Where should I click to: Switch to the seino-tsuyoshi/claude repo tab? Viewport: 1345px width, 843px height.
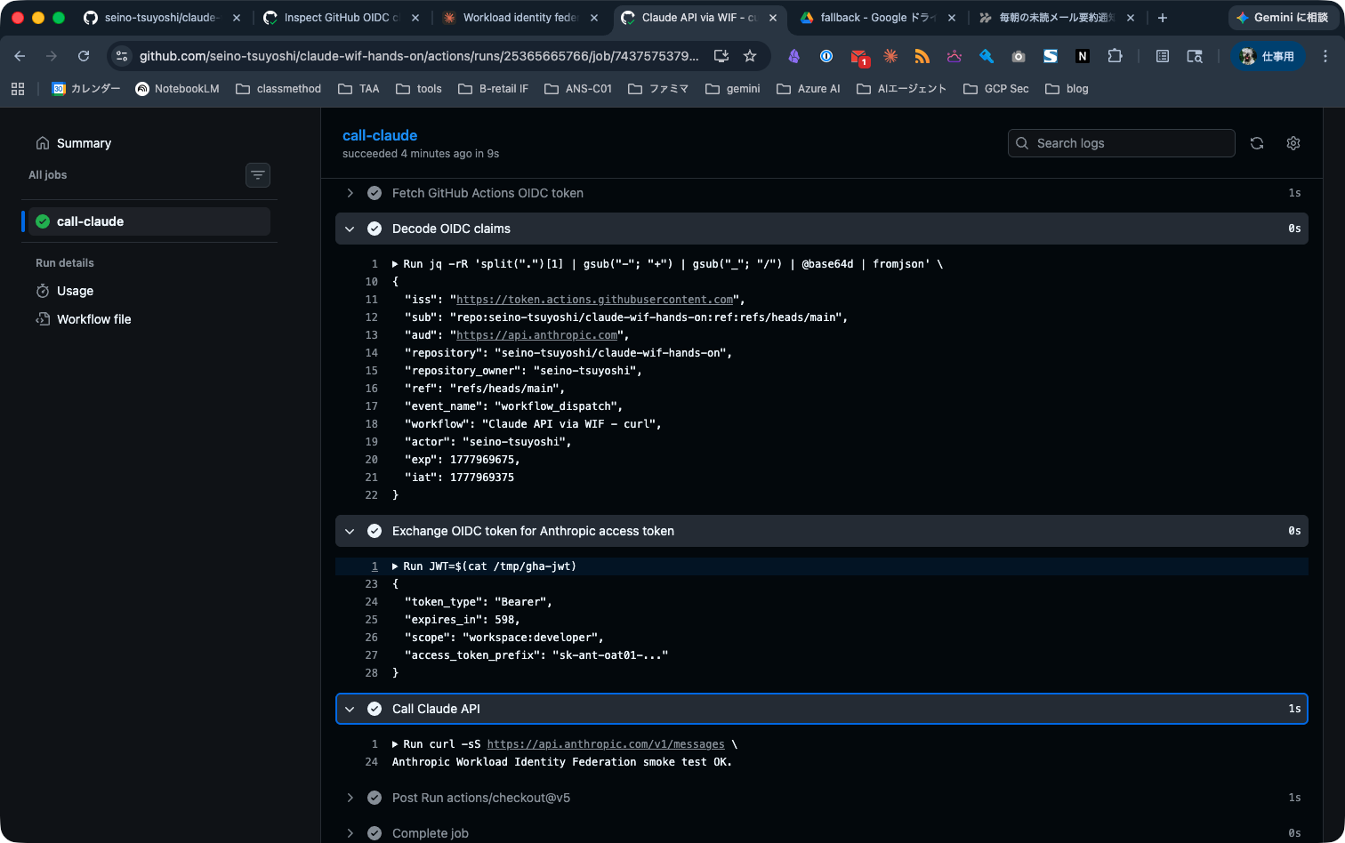(162, 18)
